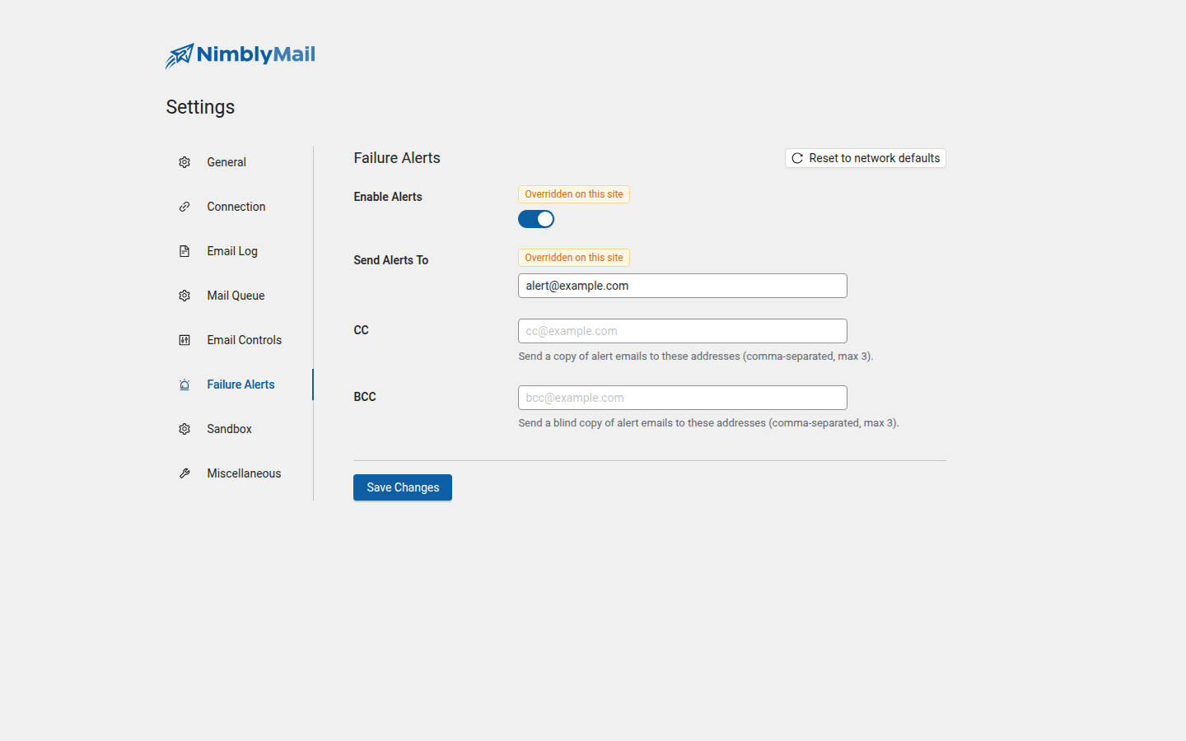Click the Failure Alerts section heading
The width and height of the screenshot is (1186, 741).
[x=397, y=158]
